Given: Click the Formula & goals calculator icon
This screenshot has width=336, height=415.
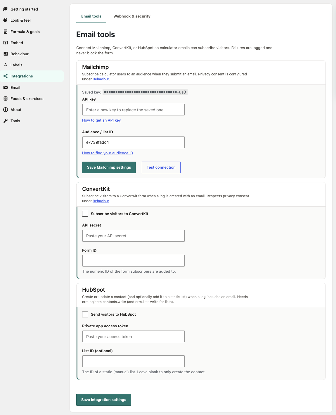Looking at the screenshot, I should click(5, 32).
